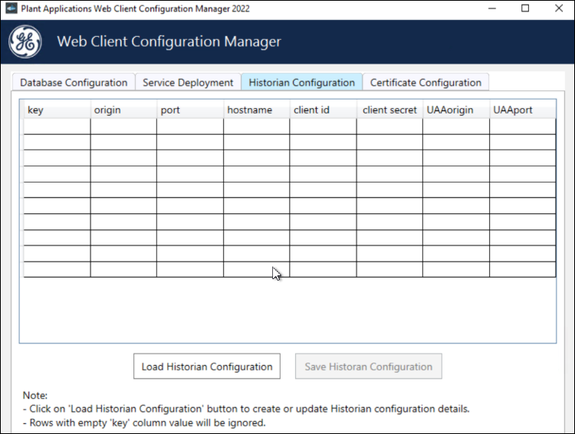
Task: Click the app icon in title bar
Action: [11, 8]
